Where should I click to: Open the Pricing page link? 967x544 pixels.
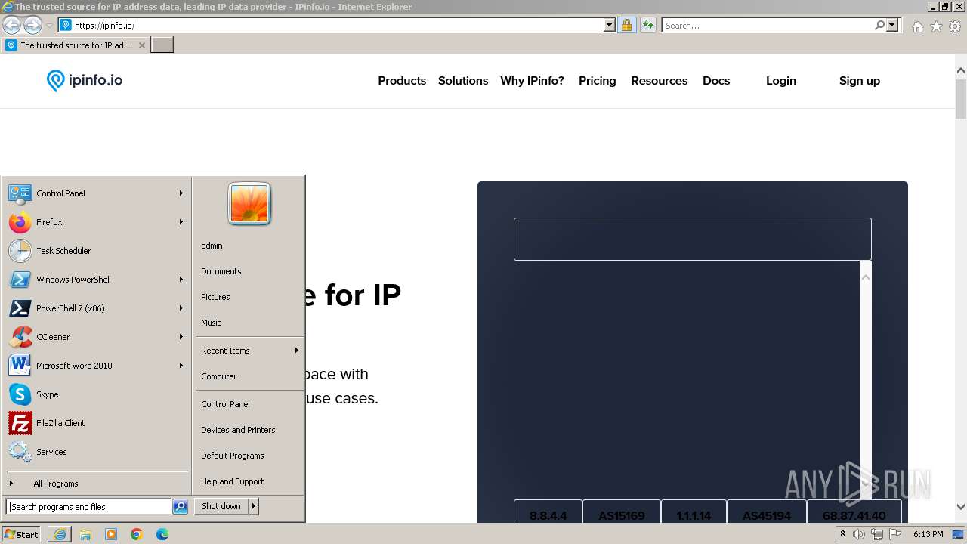598,81
